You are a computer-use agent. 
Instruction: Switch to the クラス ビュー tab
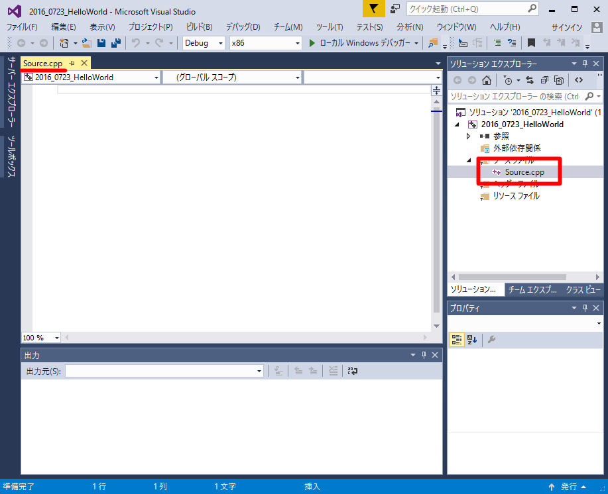pos(583,289)
